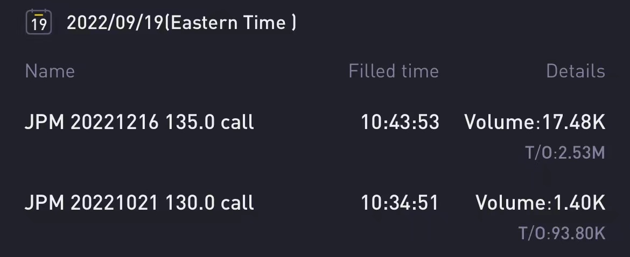The image size is (630, 257).
Task: Open the calendar icon showing 19
Action: coord(39,22)
